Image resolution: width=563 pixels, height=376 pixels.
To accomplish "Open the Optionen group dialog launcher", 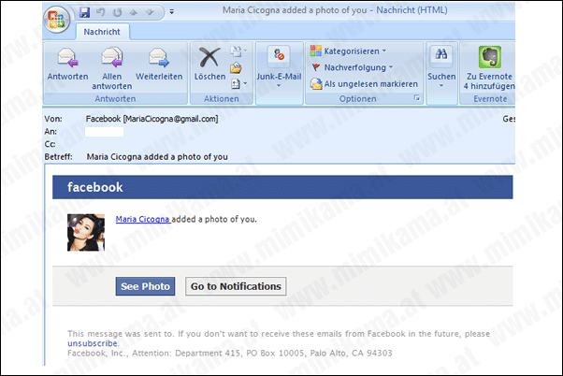I will 417,97.
